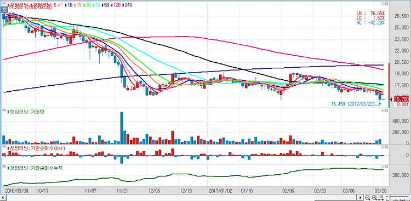Click the 20,500 price axis label
This screenshot has height=201, width=411.
pyautogui.click(x=401, y=62)
